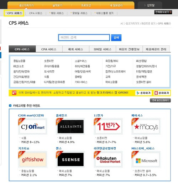
Task: Open the CJ ON mart logo thumbnail
Action: tap(33, 126)
